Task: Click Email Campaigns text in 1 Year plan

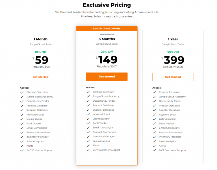Action: pos(169,128)
